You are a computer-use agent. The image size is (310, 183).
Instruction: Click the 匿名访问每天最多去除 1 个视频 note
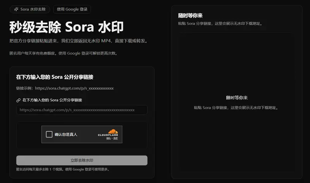tap(63, 169)
